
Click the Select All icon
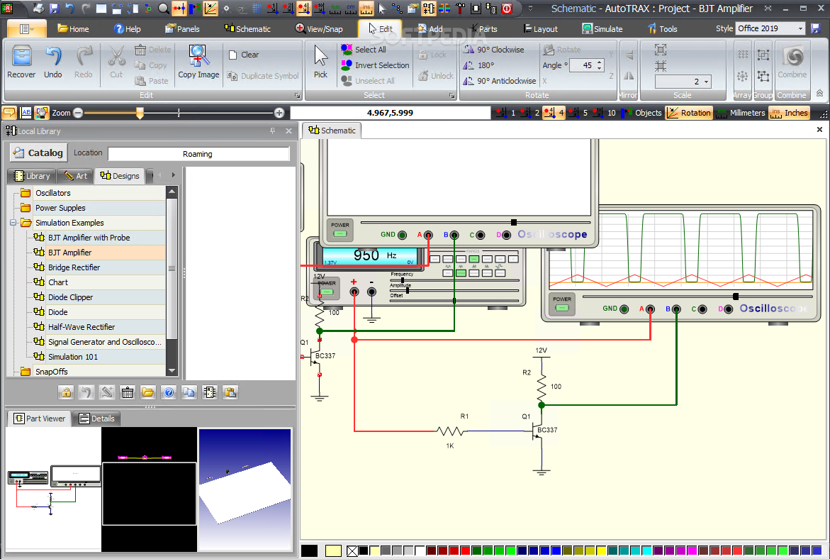(347, 49)
